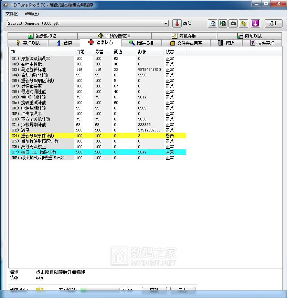The width and height of the screenshot is (287, 298).
Task: Select the yellow (C4) 重新分配事件计数 row
Action: click(x=98, y=136)
